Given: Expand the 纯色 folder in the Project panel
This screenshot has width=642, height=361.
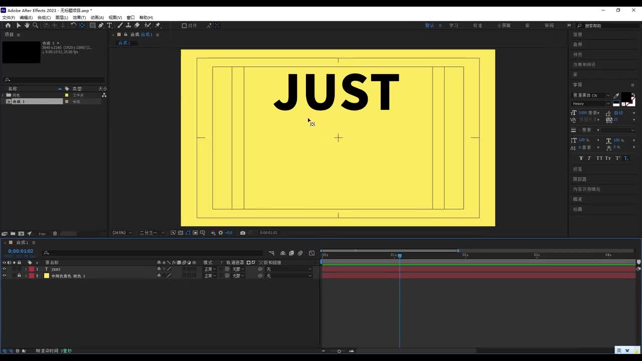Looking at the screenshot, I should pos(3,95).
